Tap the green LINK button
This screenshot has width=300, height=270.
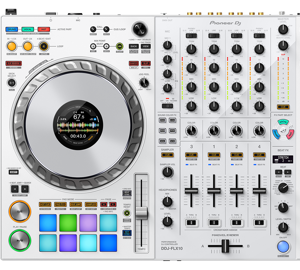120,46
